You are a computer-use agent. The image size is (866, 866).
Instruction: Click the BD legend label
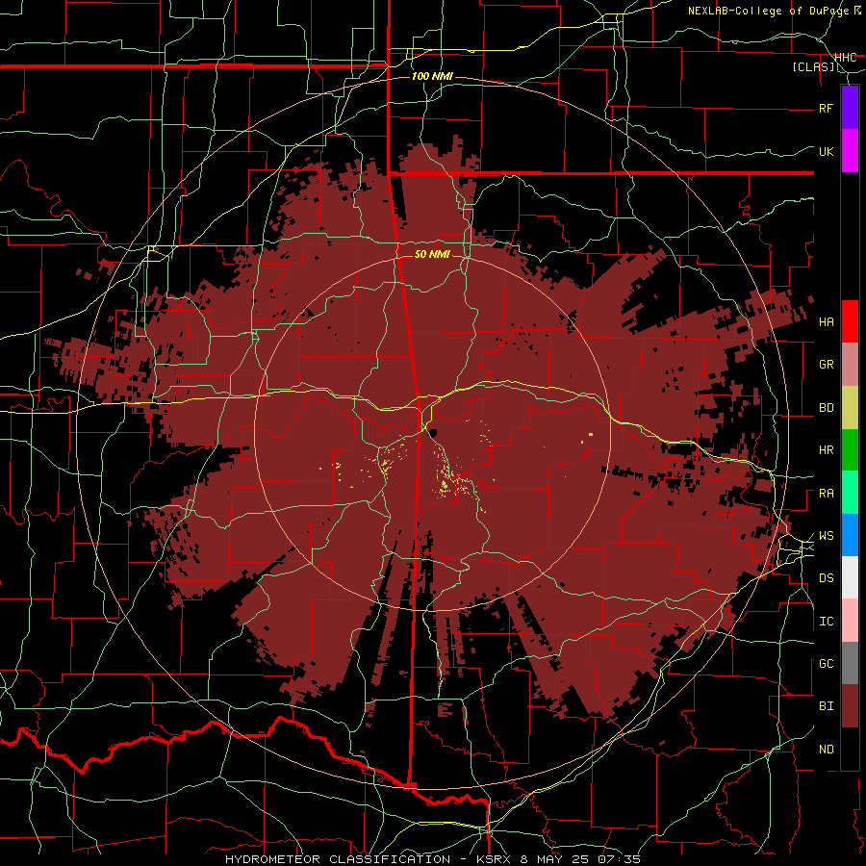pyautogui.click(x=827, y=408)
